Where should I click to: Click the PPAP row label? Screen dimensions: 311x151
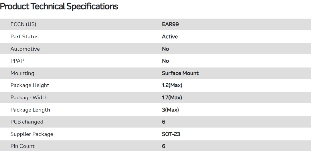17,61
